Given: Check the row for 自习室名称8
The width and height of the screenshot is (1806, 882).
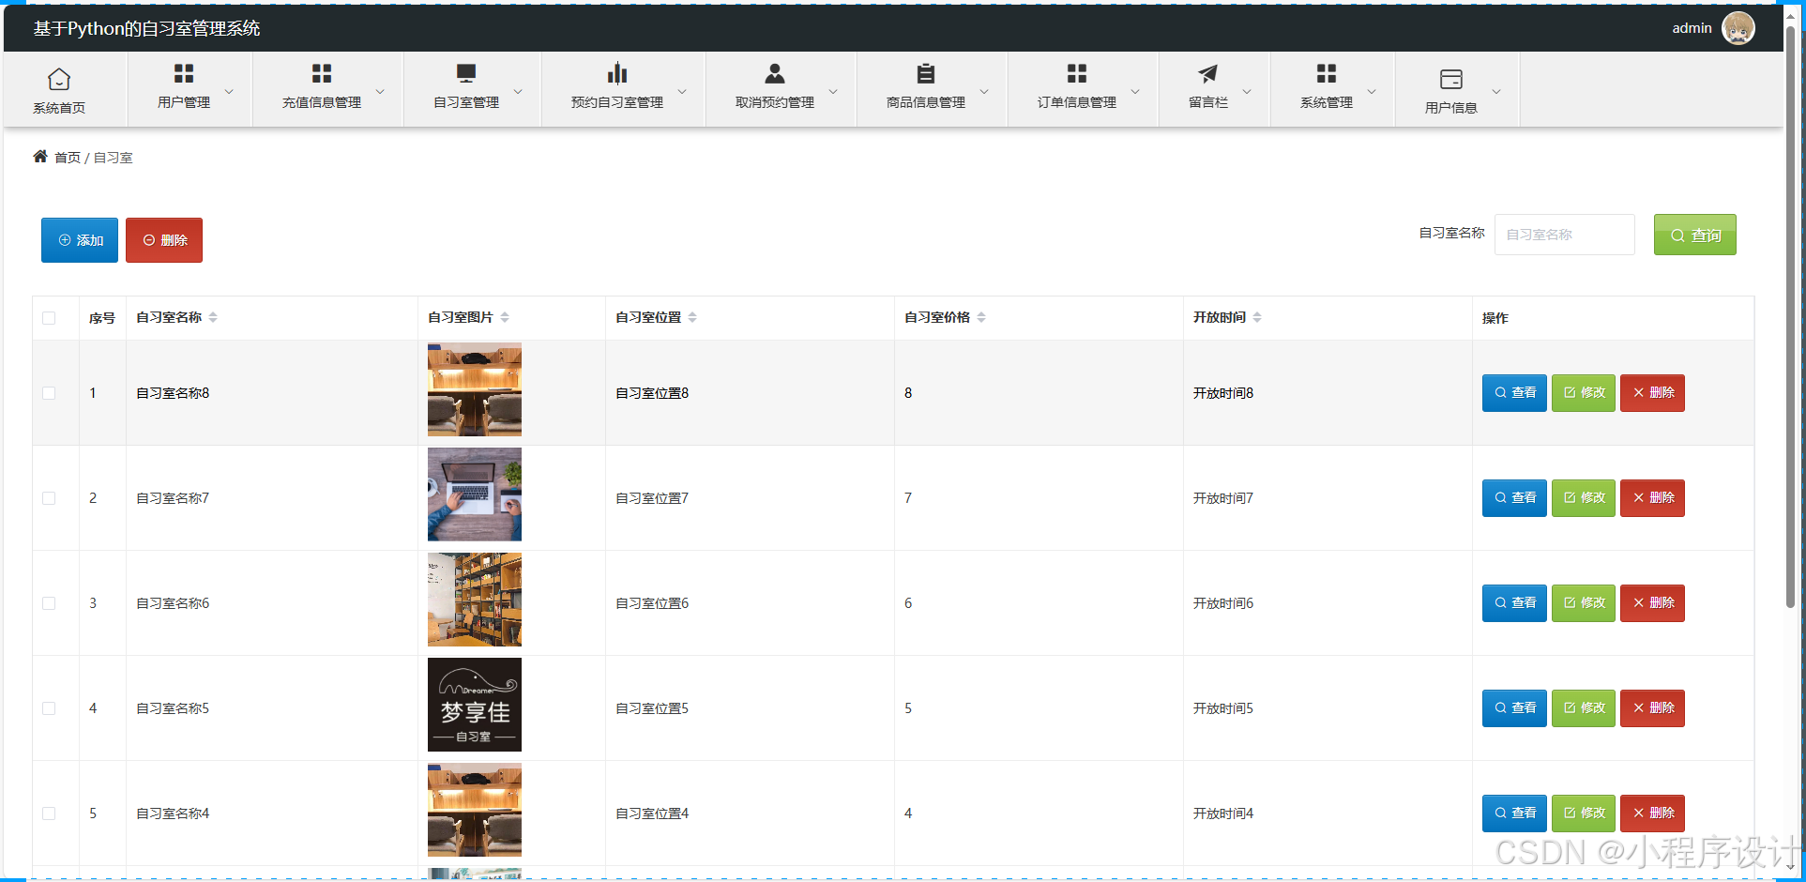Looking at the screenshot, I should point(49,393).
